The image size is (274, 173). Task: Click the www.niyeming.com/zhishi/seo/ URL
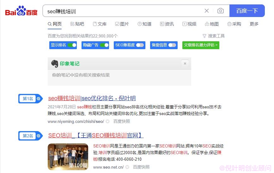click(x=76, y=121)
